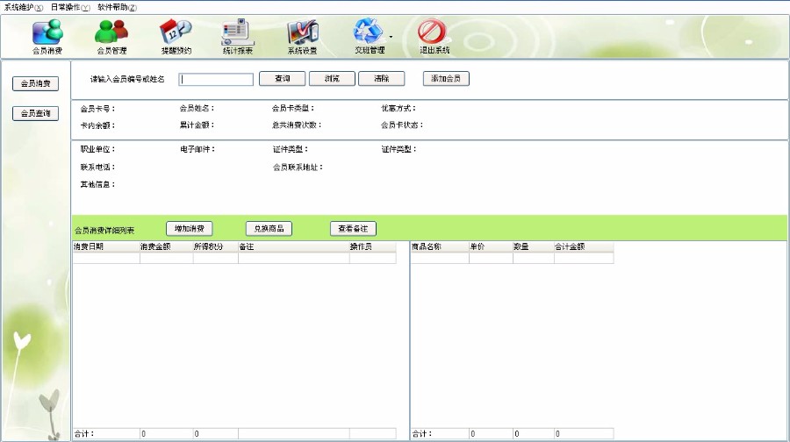The width and height of the screenshot is (790, 442).
Task: Click 合计 total under 数量 column
Action: pos(534,433)
